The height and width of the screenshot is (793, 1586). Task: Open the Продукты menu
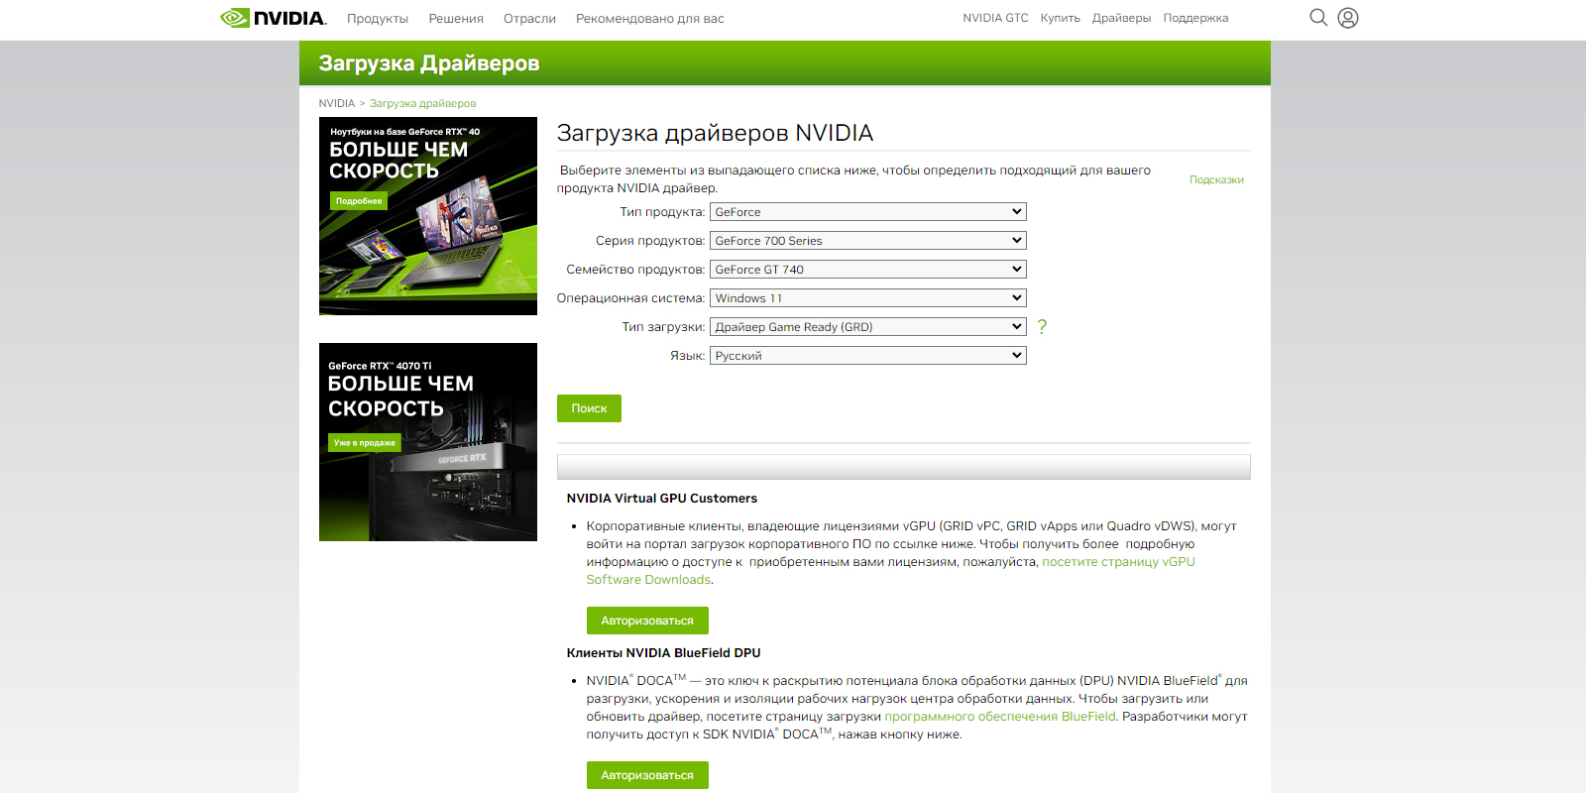378,19
